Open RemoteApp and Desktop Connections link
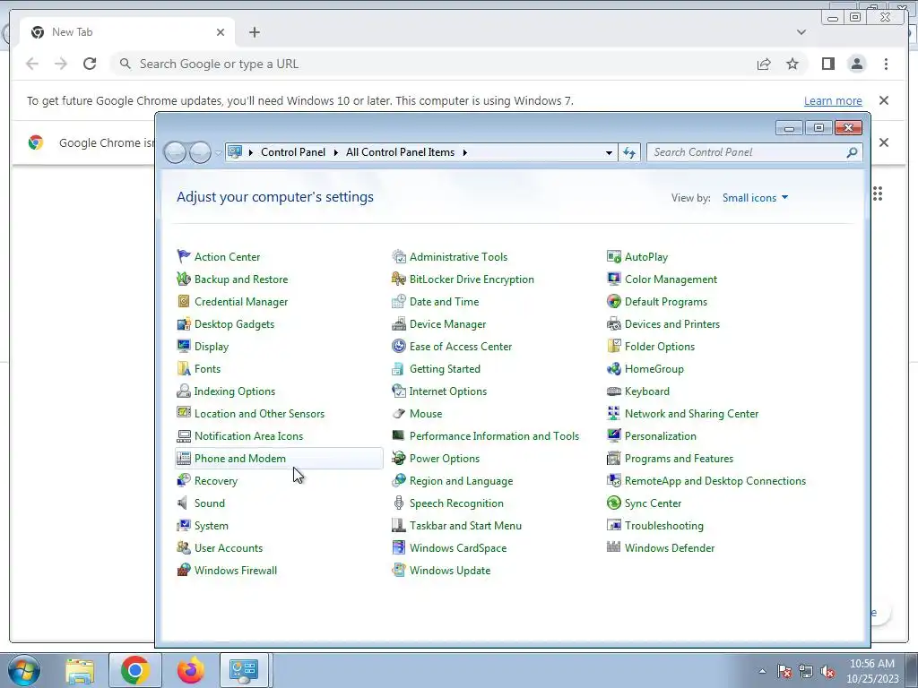This screenshot has width=918, height=688. pos(714,481)
